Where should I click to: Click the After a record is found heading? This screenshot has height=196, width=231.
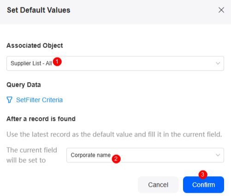pyautogui.click(x=41, y=119)
